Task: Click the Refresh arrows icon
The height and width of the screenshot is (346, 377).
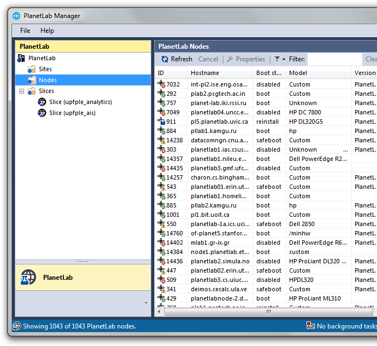Action: click(x=164, y=59)
